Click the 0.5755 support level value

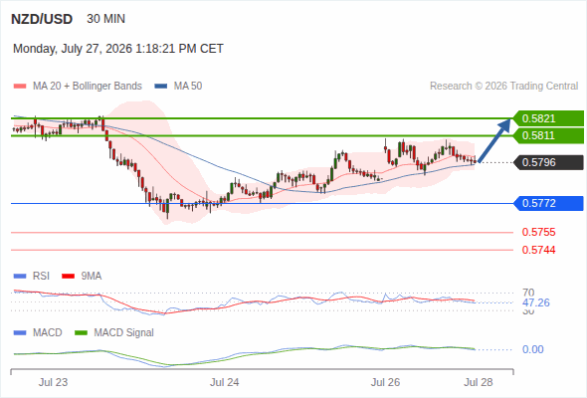click(x=538, y=232)
